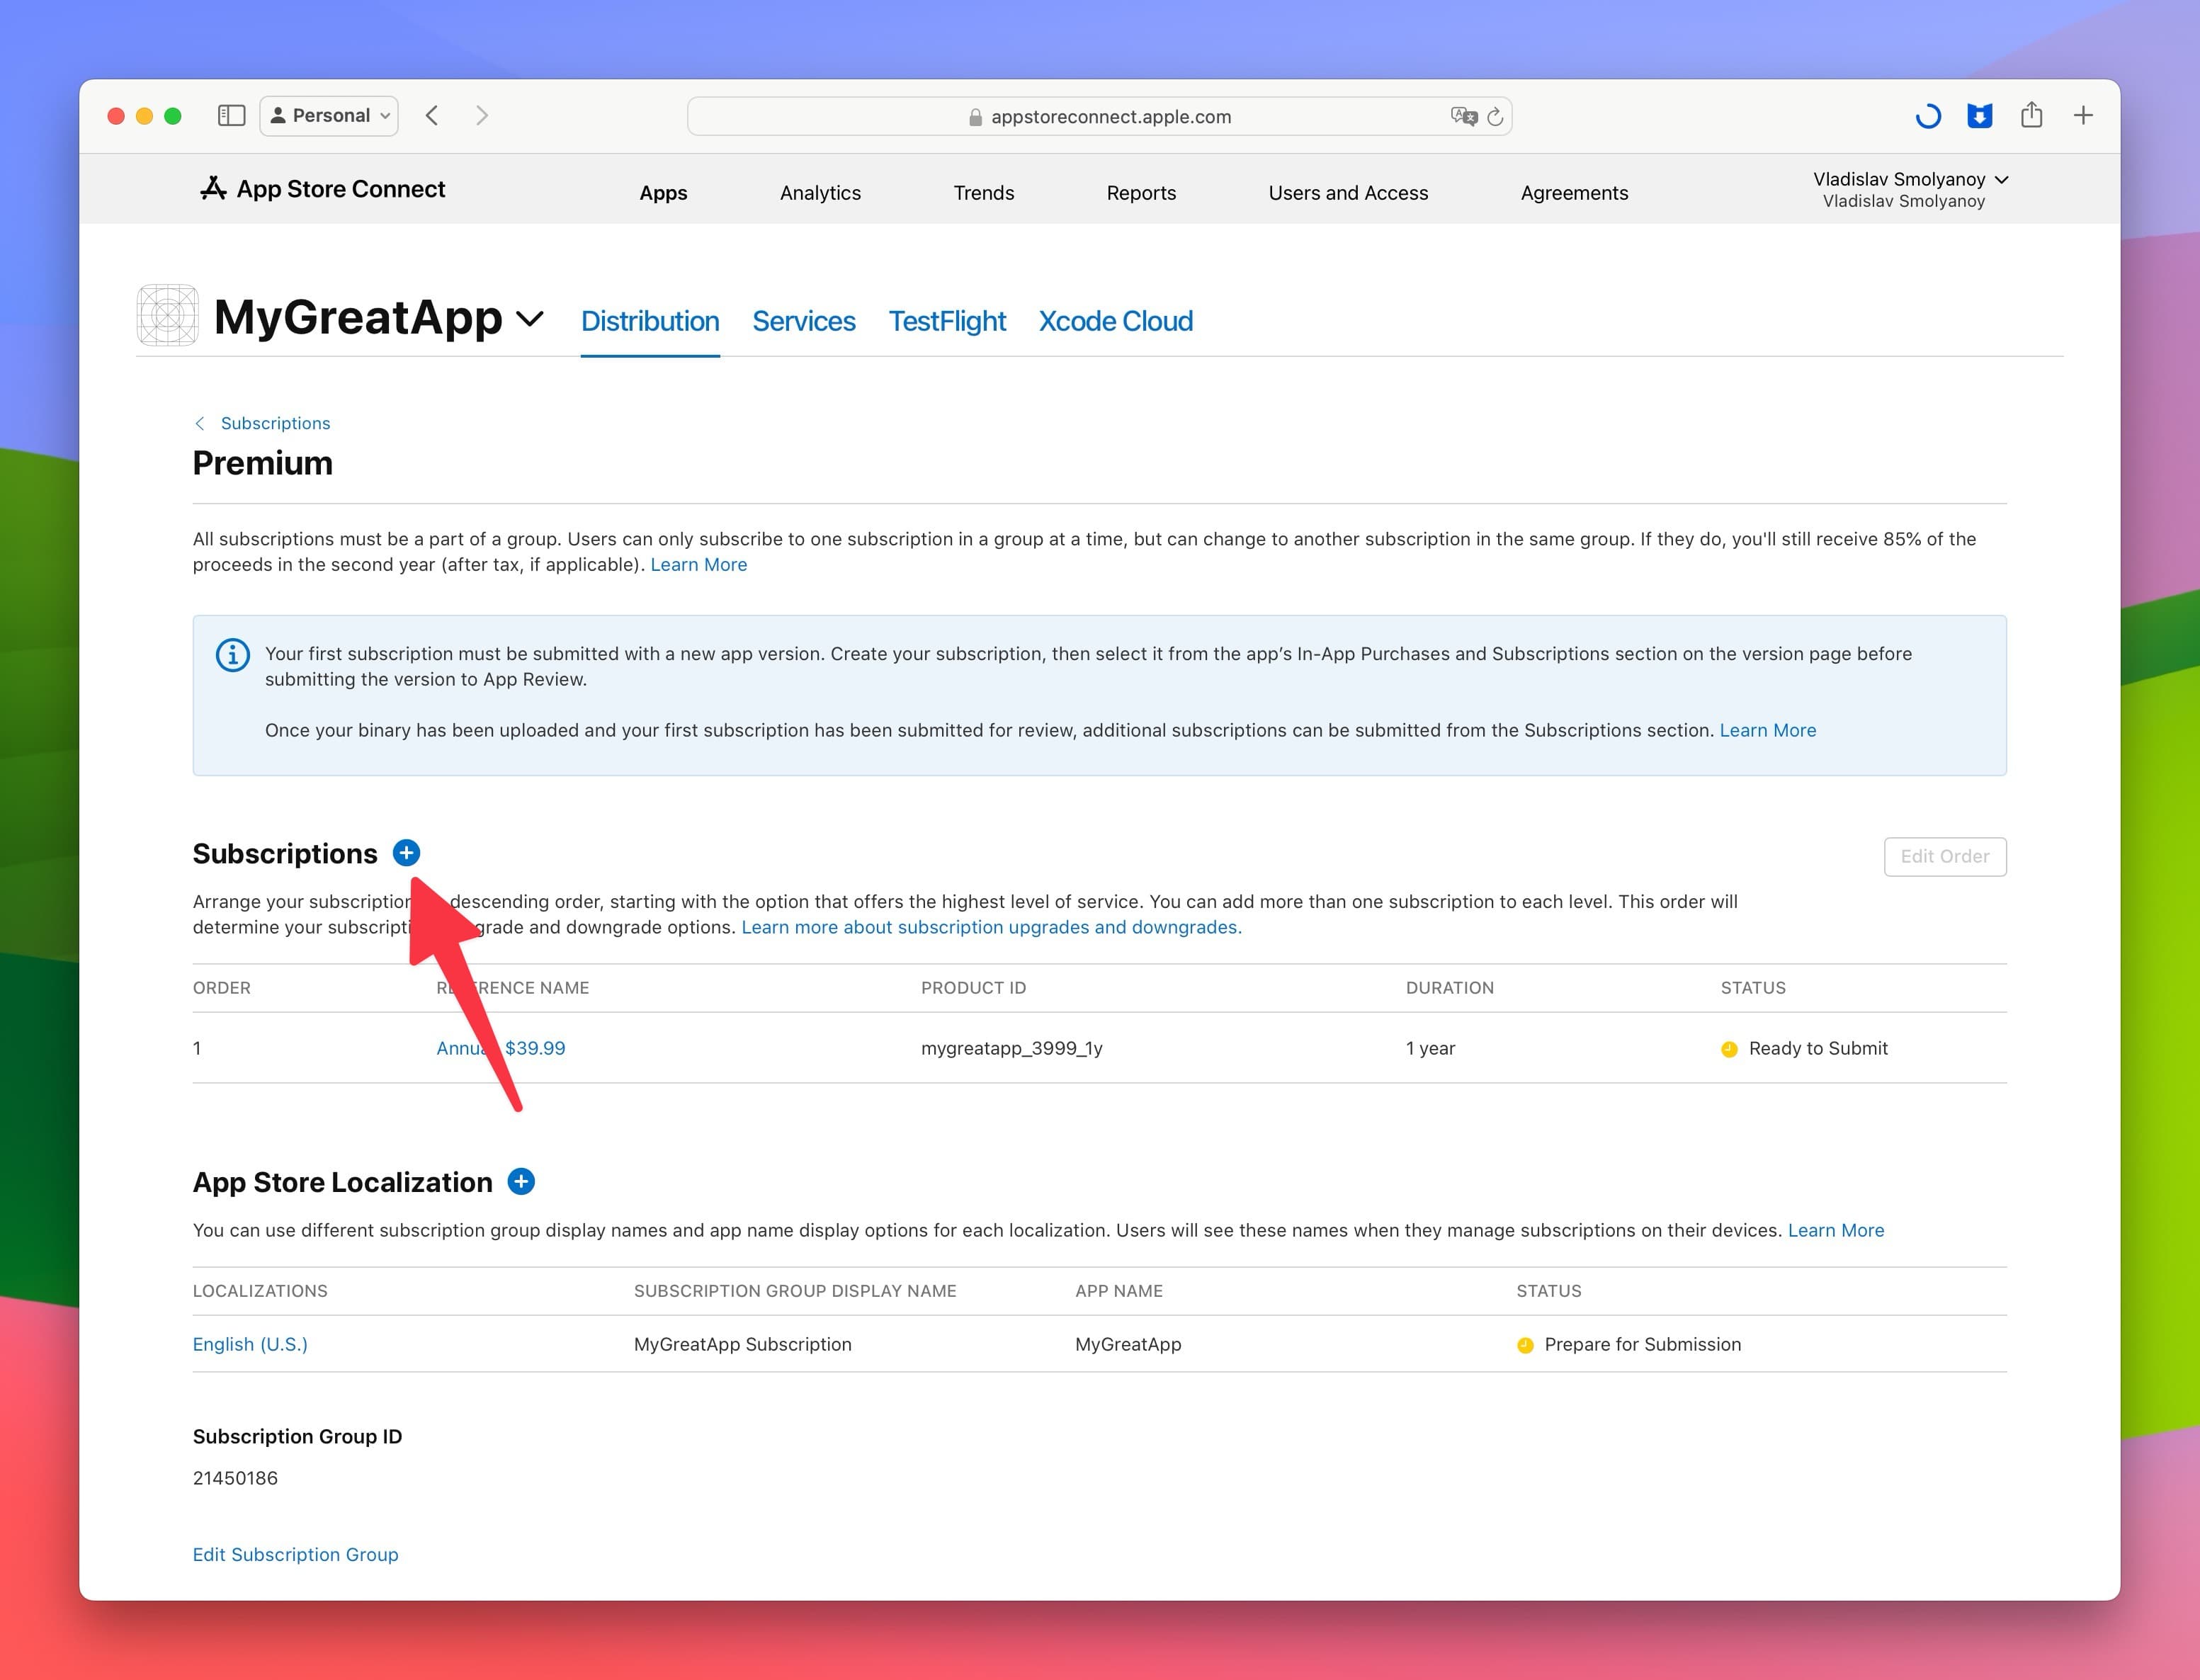Click the Edit Order button
The width and height of the screenshot is (2200, 1680).
[x=1942, y=856]
